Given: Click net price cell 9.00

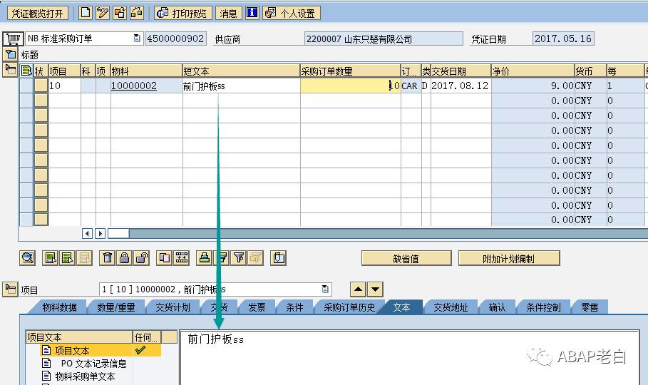Looking at the screenshot, I should point(533,86).
